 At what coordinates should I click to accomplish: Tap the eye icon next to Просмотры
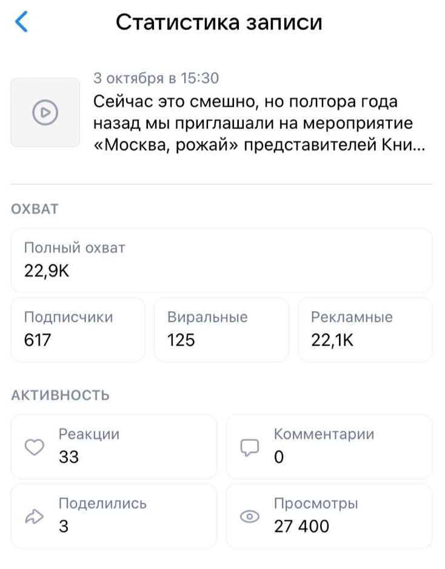[250, 516]
